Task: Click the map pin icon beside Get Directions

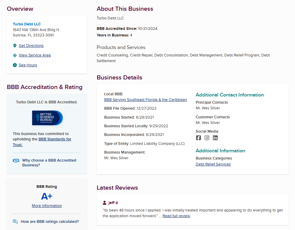Action: point(15,45)
